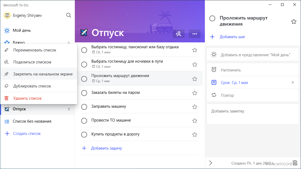The image size is (301, 169).
Task: Click 'Срок: Ср, 1 мая' due date
Action: (x=234, y=83)
